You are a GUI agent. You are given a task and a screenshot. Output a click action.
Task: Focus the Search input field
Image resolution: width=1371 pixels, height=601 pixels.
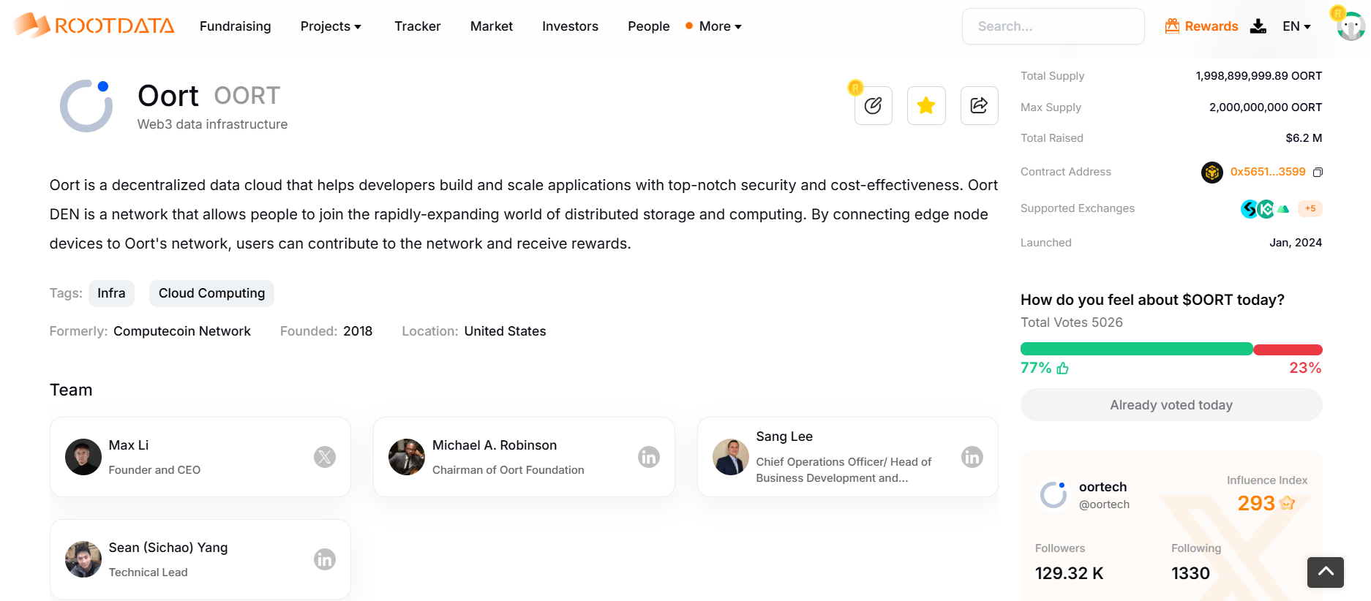1053,26
